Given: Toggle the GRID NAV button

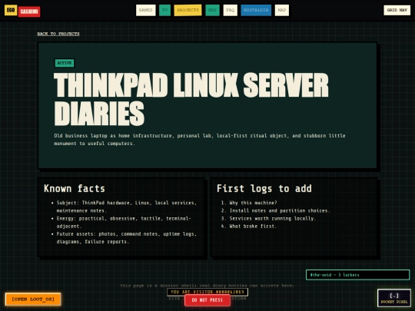Looking at the screenshot, I should point(397,10).
